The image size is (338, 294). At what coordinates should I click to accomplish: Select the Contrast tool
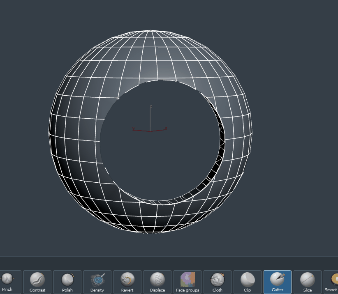coord(37,282)
